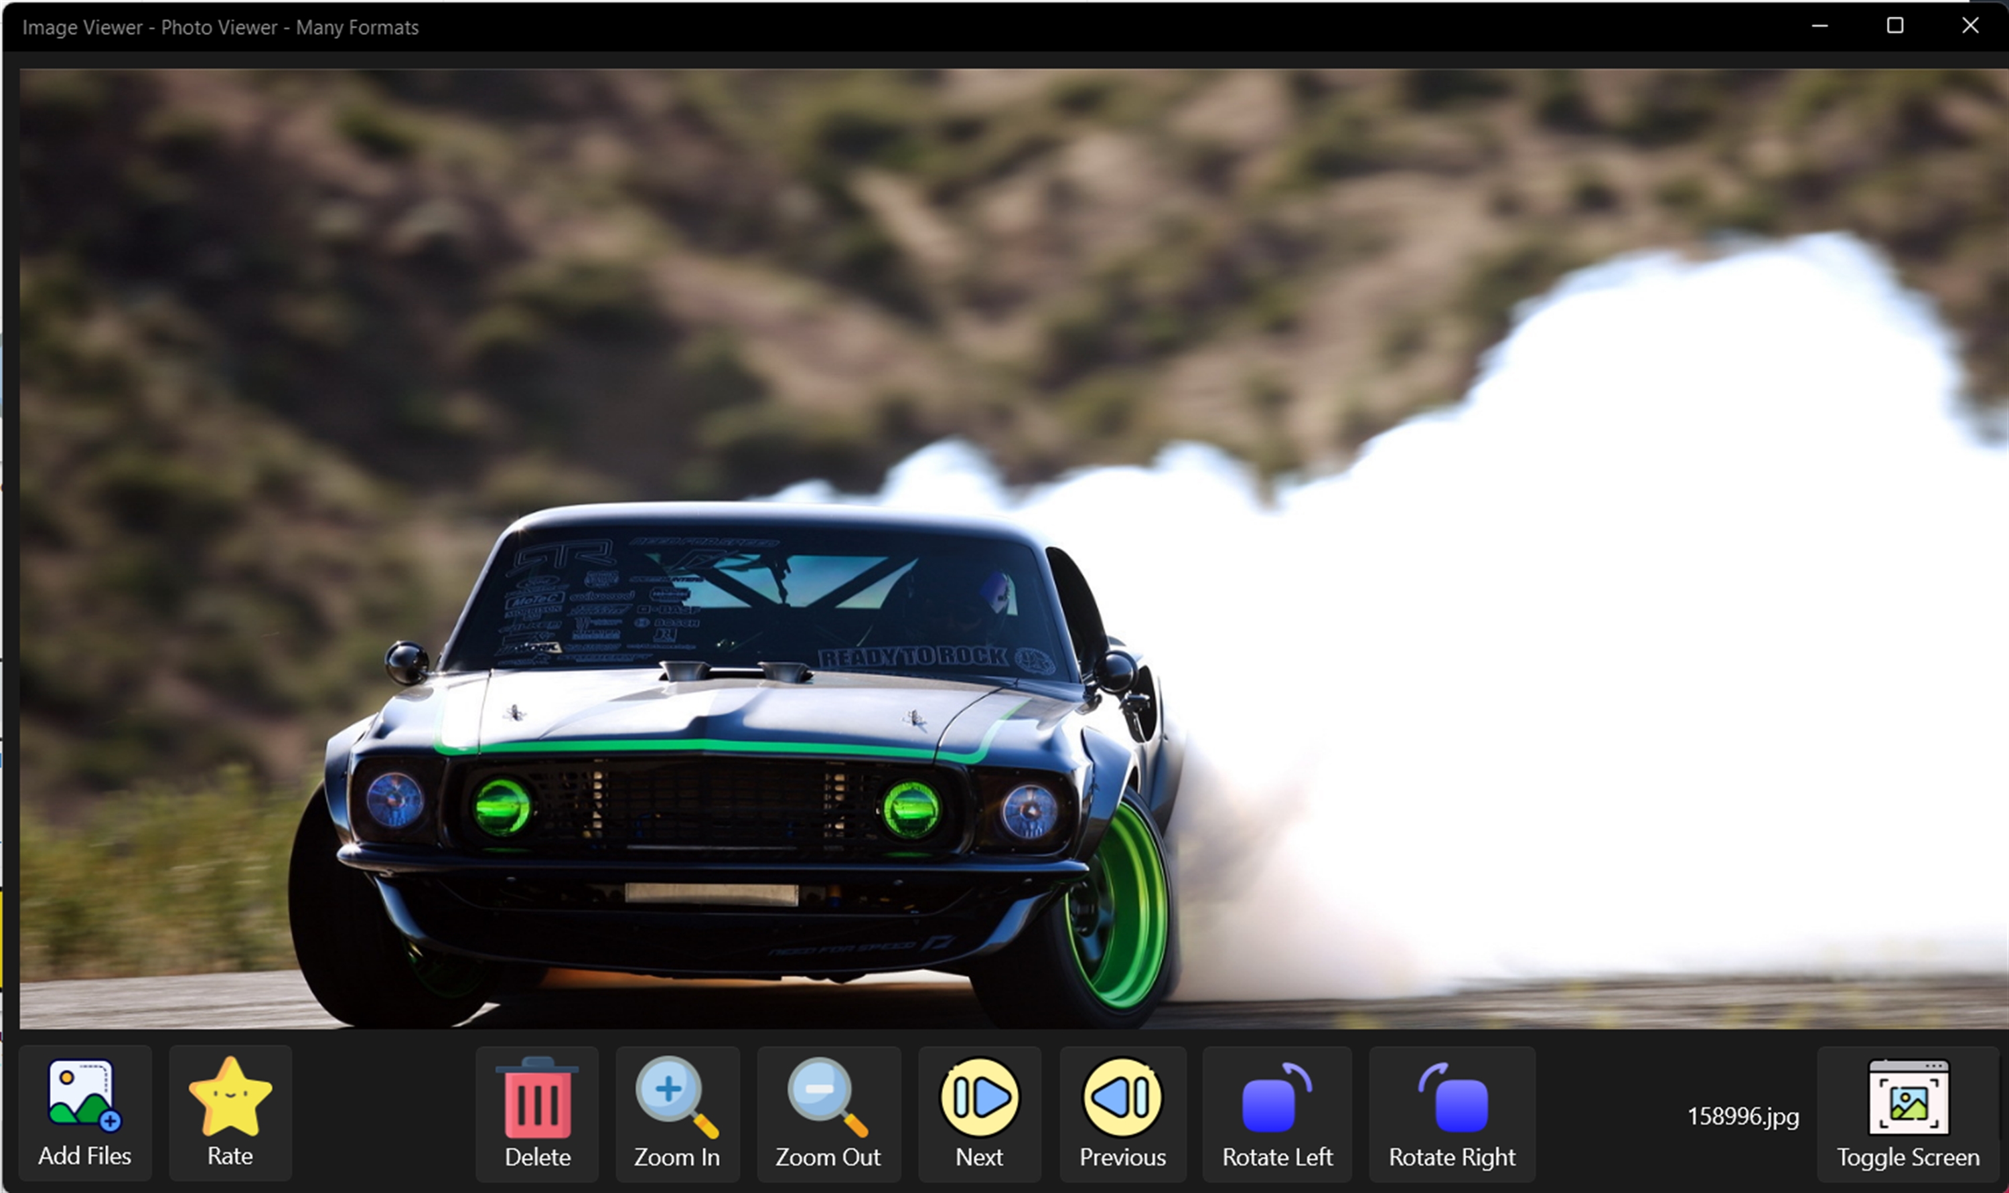2009x1193 pixels.
Task: Click the window title 'Image Viewer - Photo Viewer'
Action: [220, 27]
